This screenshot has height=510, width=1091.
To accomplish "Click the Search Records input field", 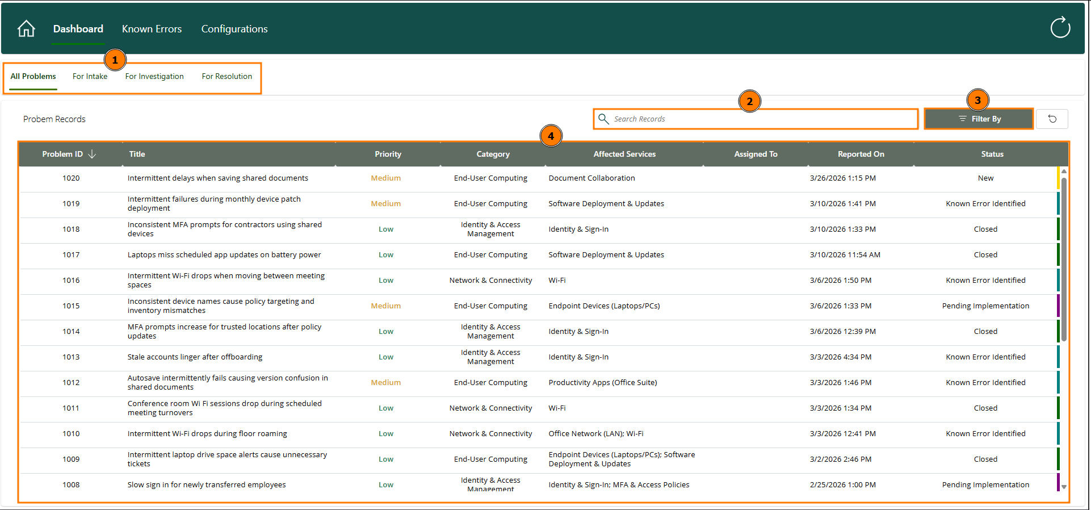I will (761, 119).
